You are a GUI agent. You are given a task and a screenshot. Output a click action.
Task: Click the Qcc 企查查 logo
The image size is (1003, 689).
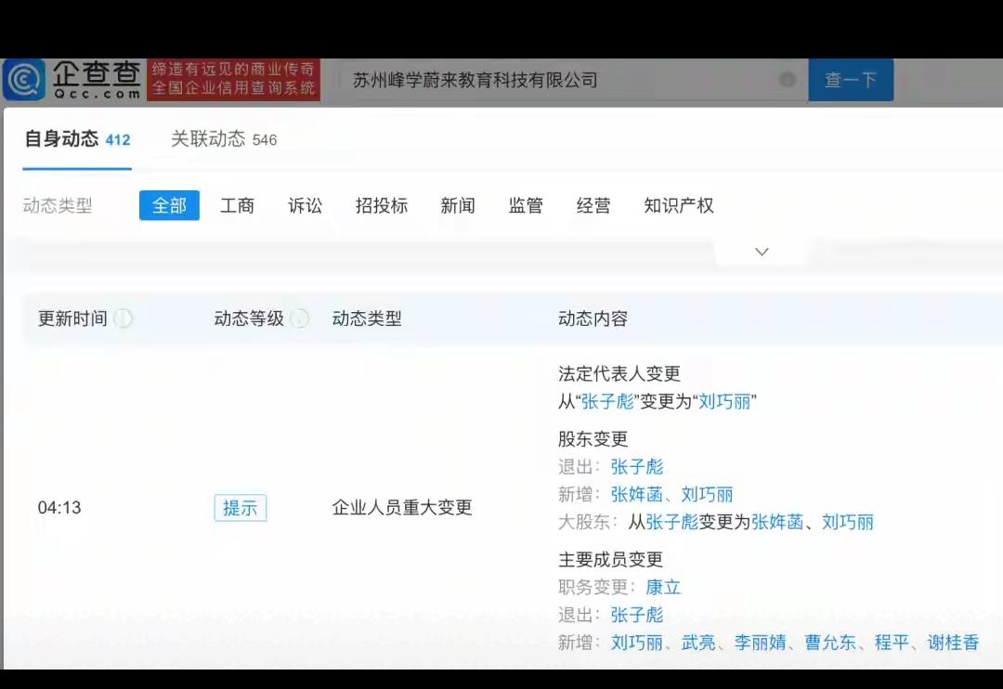72,80
